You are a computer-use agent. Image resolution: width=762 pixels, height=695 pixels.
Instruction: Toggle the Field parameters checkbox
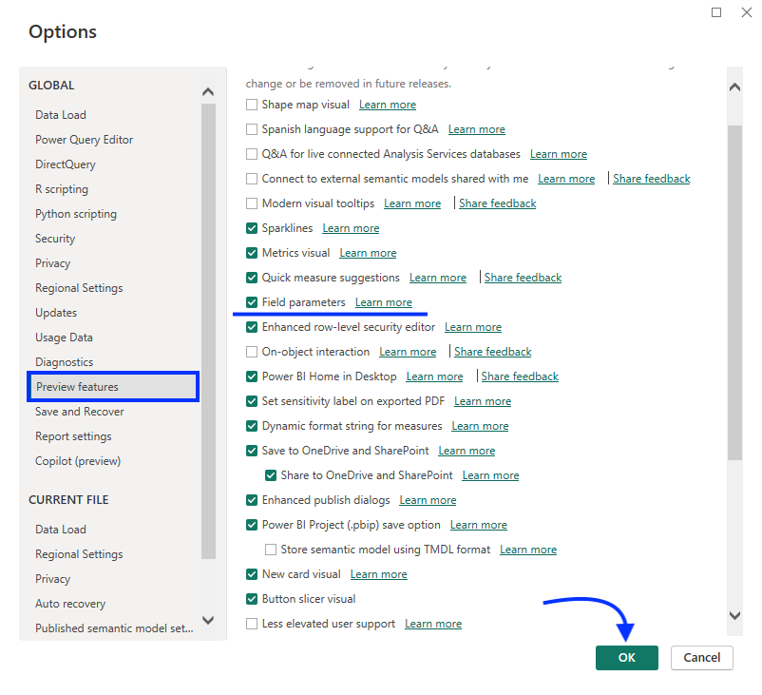[x=251, y=302]
